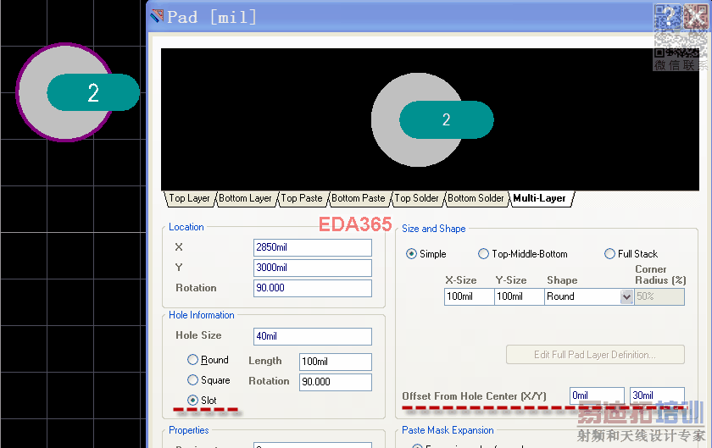Click the Y-Size cell 100mil
The image size is (712, 448).
point(519,297)
